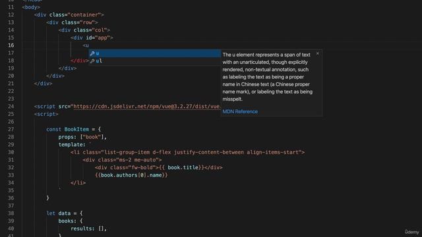Click the wrench icon beside 'u' suggestion
422x237 pixels.
click(92, 53)
